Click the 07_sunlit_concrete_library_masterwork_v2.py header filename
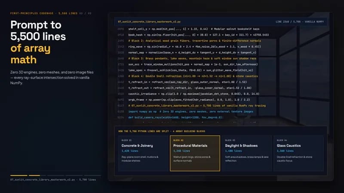This screenshot has height=193, width=344. click(x=149, y=22)
